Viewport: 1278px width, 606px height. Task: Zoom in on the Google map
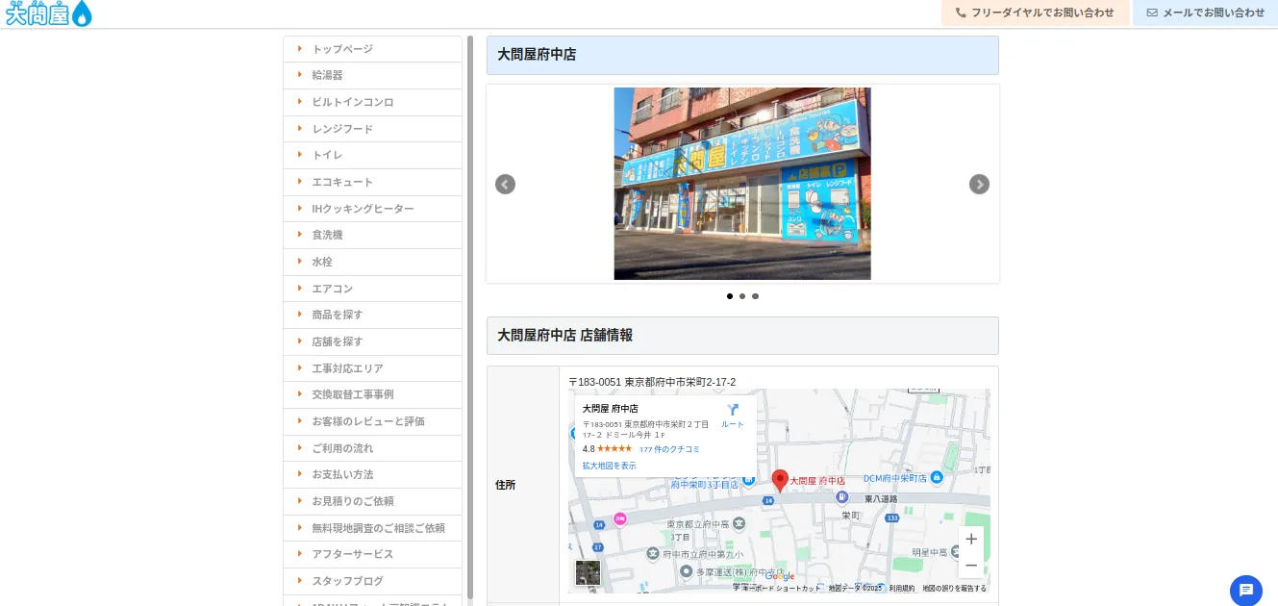pos(971,540)
